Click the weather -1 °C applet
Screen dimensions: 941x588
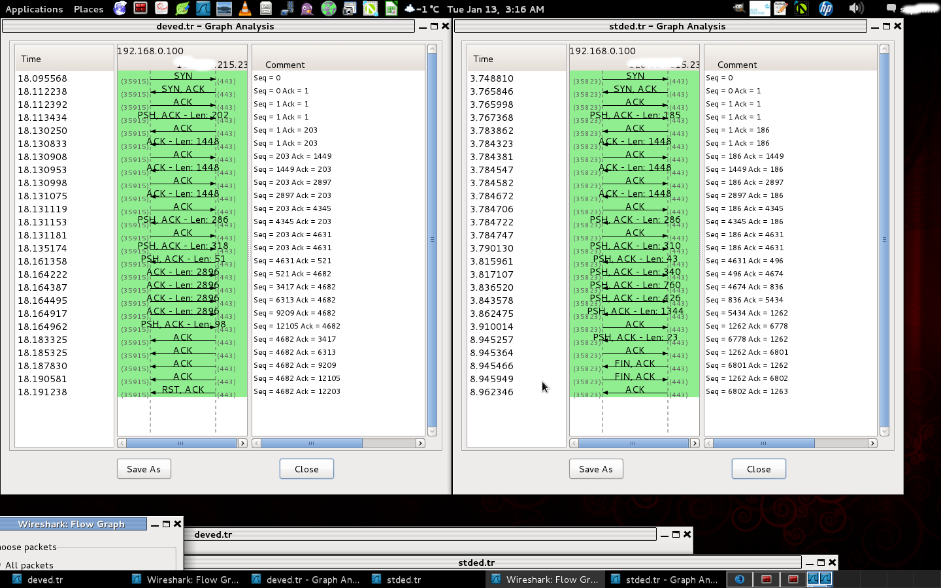[x=421, y=9]
